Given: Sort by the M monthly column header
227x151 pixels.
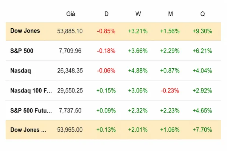Looking at the screenshot, I should [170, 14].
